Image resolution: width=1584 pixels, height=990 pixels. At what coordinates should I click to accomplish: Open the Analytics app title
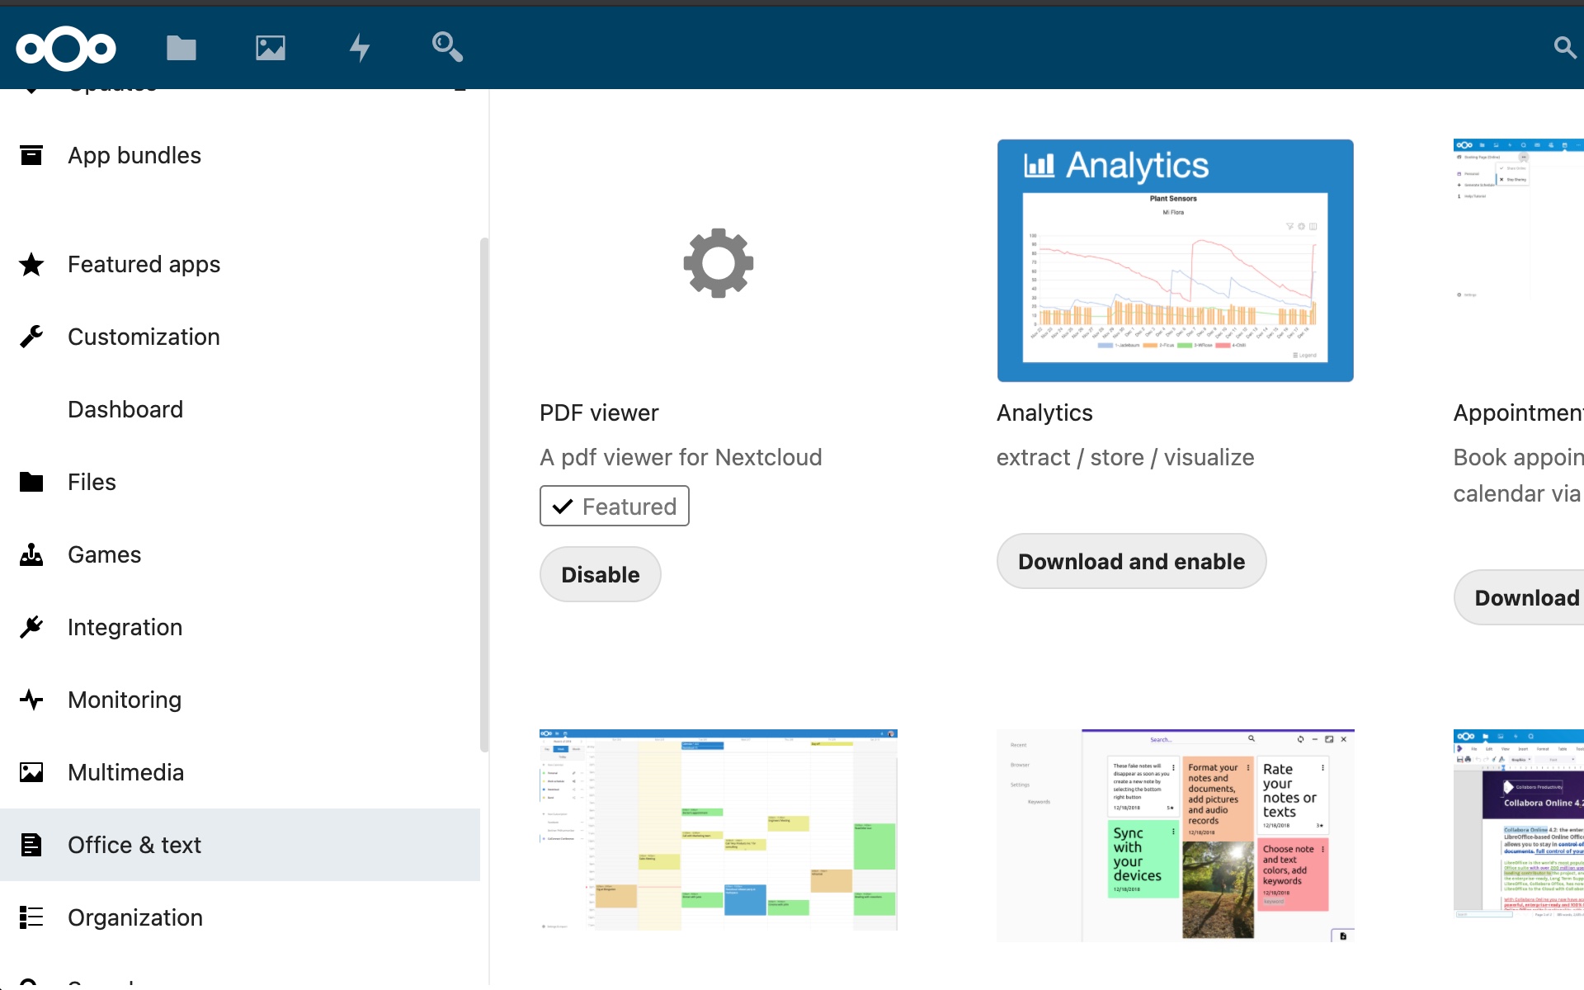click(1044, 412)
